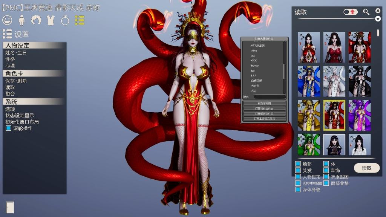Toggle the 衣服贴图 load checkbox
This screenshot has width=386, height=217.
pos(326,177)
